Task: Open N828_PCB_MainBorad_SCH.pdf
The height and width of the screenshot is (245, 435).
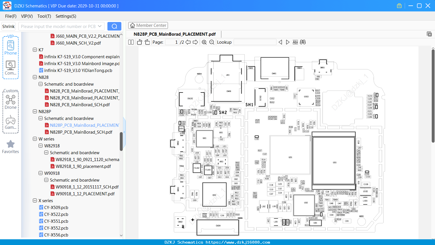Action: (x=80, y=105)
